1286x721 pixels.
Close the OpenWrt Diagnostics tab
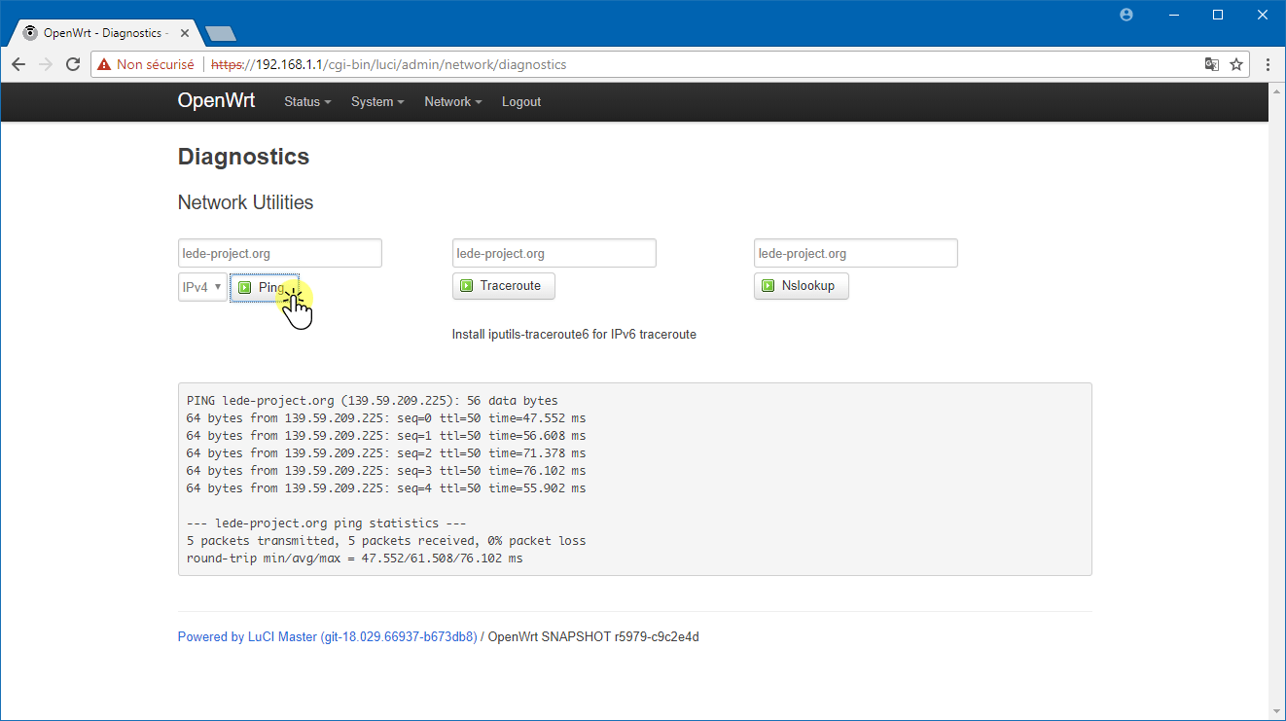click(183, 33)
